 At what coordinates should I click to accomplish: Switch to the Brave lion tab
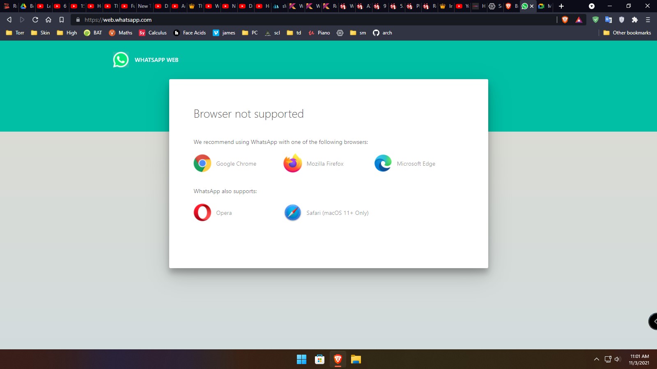point(511,6)
